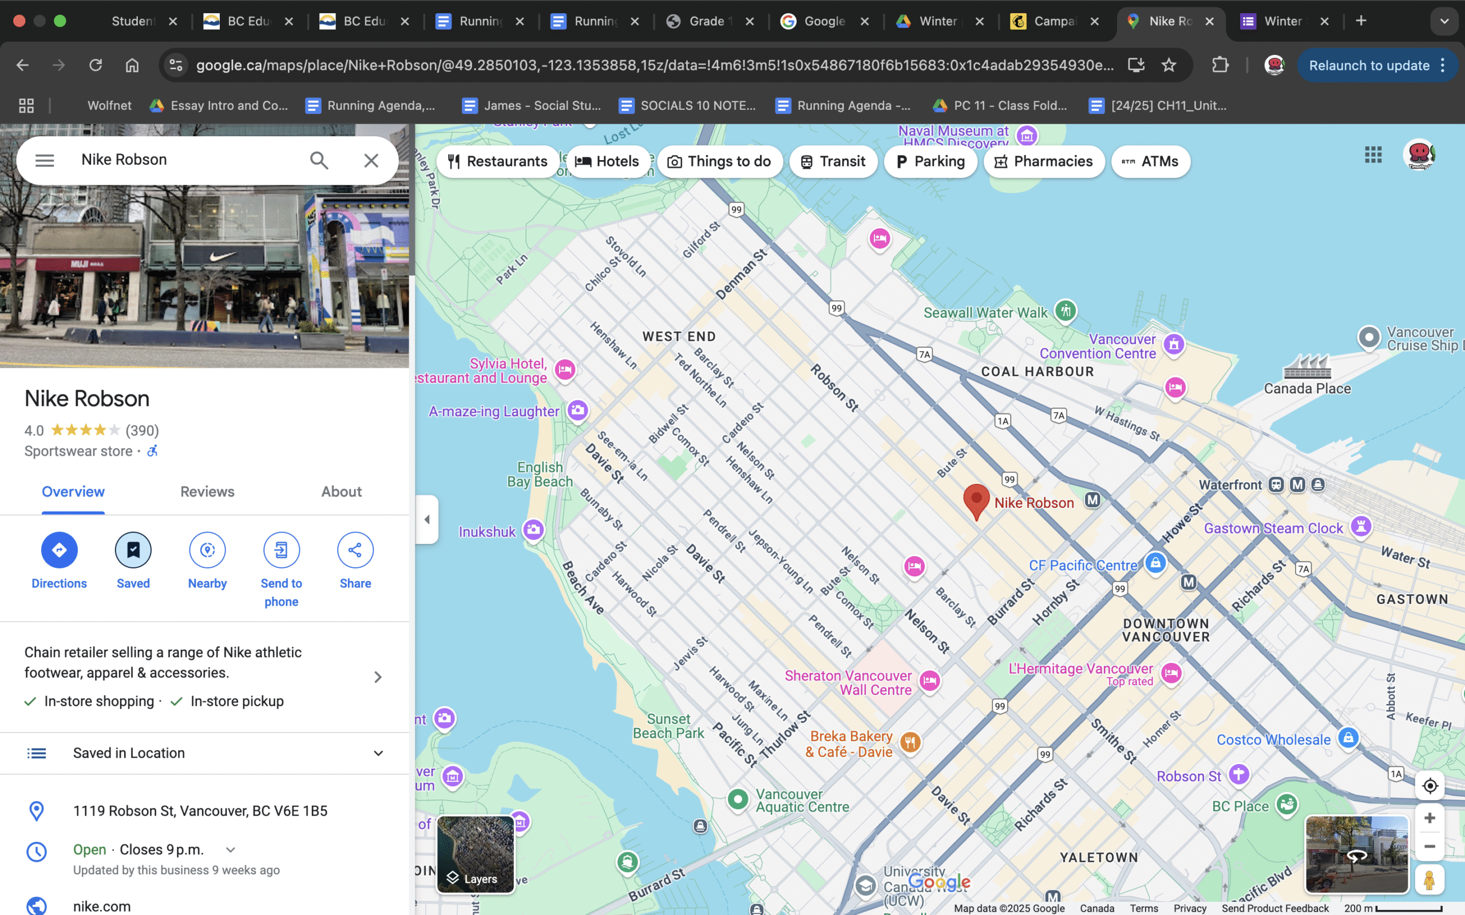Select the Transit chip
1465x915 pixels.
(x=833, y=162)
